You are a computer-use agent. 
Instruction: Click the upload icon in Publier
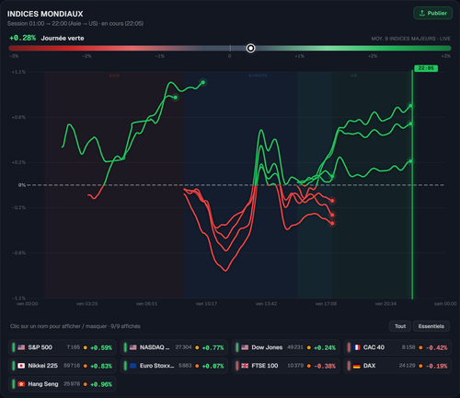click(x=422, y=13)
